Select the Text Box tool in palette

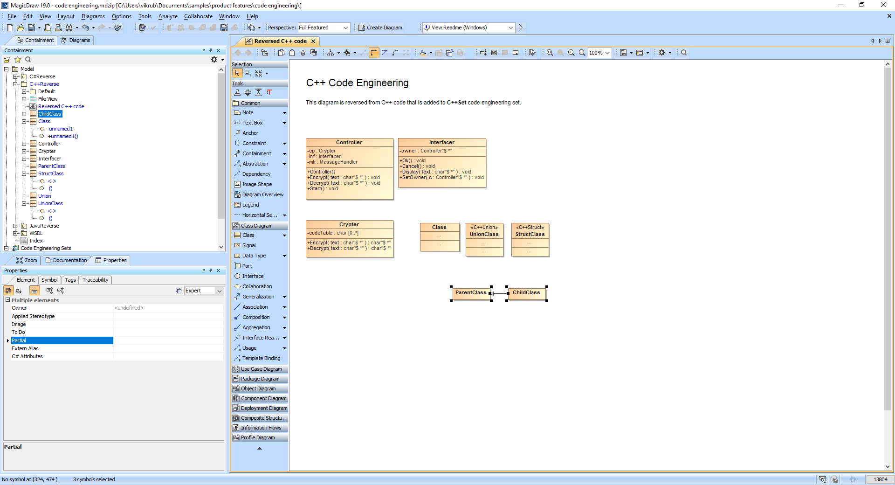click(252, 123)
